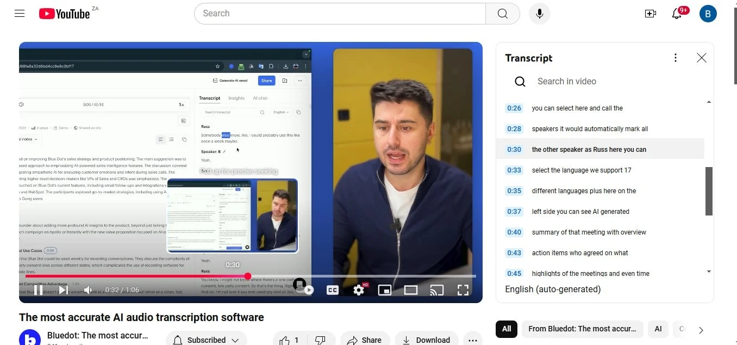Start voice search with the microphone
The width and height of the screenshot is (737, 345).
540,14
